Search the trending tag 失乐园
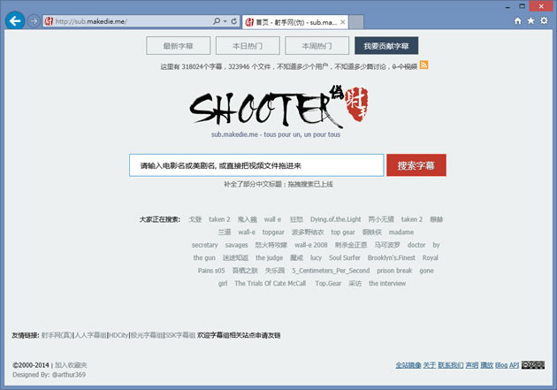 (275, 271)
